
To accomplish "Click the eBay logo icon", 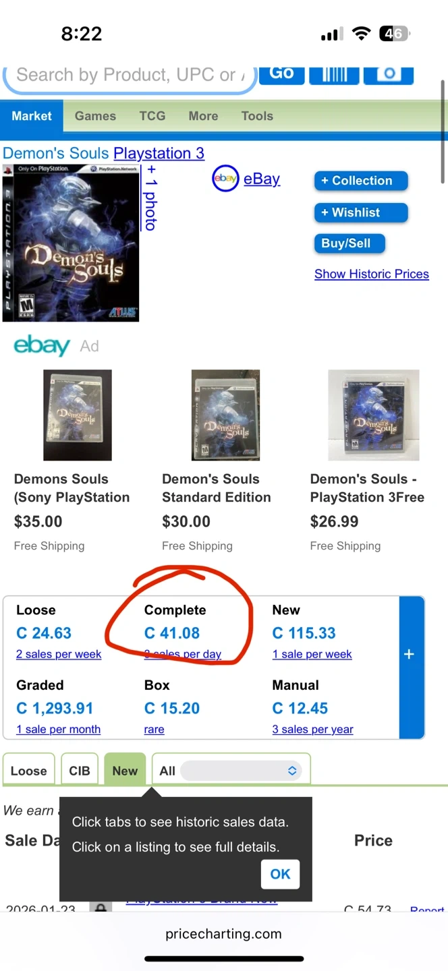I will point(225,179).
